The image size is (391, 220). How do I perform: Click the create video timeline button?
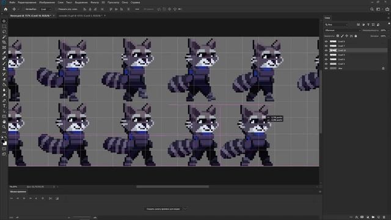point(163,209)
